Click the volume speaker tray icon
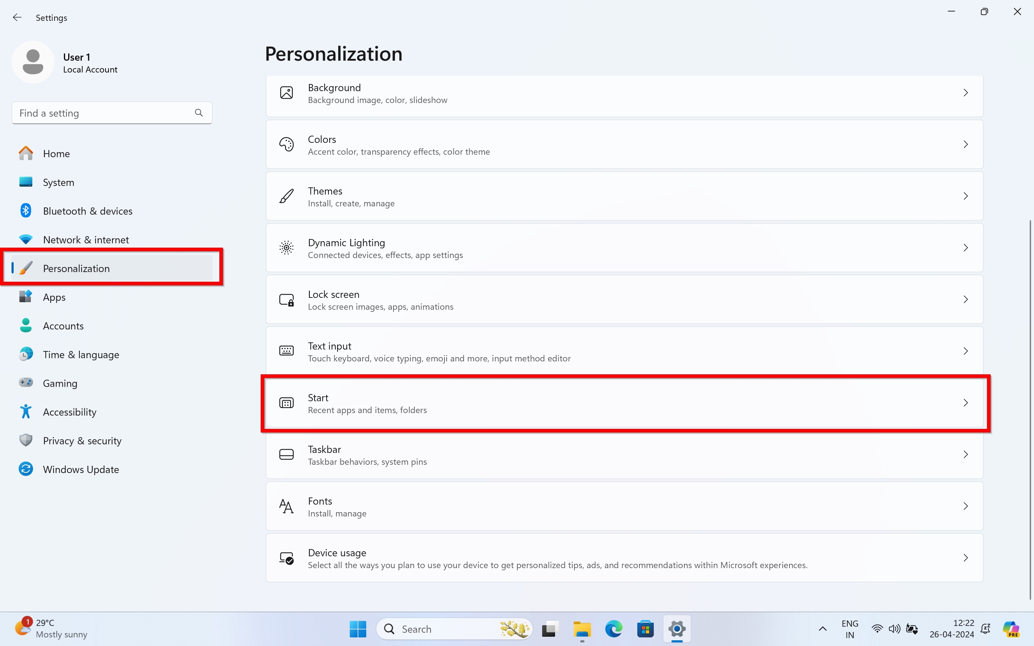The width and height of the screenshot is (1034, 646). [894, 629]
